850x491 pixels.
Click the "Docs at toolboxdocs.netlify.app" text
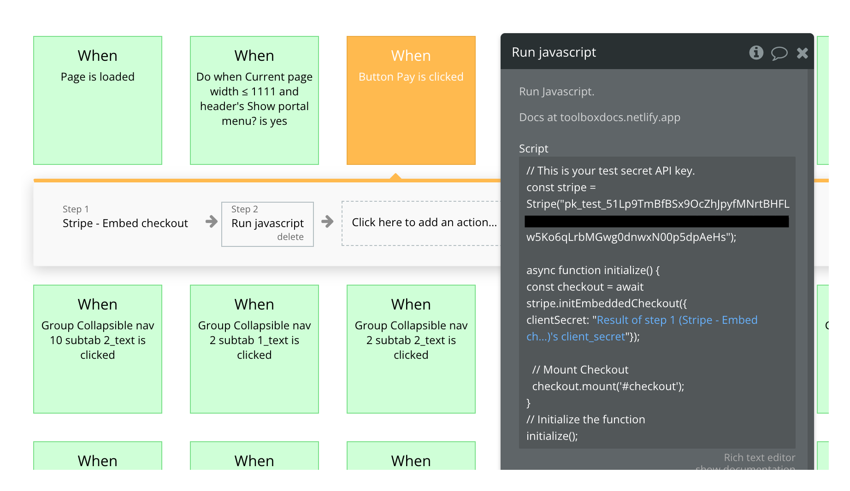point(599,117)
